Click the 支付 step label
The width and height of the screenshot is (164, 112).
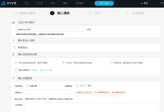click(98, 13)
